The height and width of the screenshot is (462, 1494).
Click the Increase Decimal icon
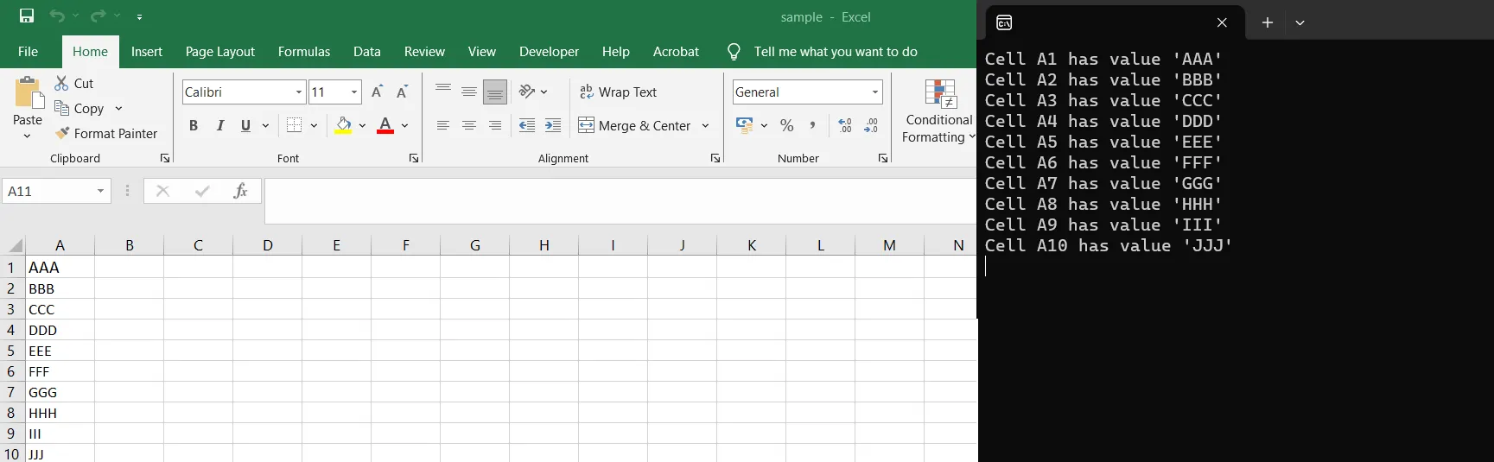845,125
